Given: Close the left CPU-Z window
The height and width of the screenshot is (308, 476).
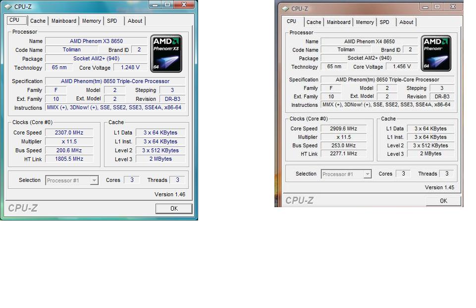Looking at the screenshot, I should [x=184, y=4].
